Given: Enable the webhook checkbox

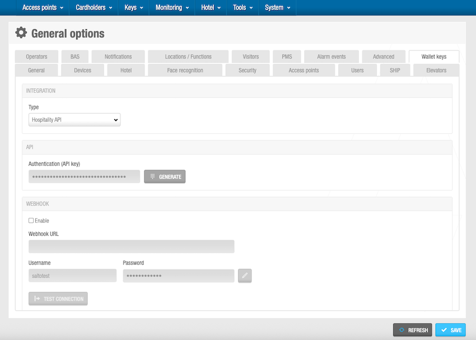Looking at the screenshot, I should (x=31, y=221).
